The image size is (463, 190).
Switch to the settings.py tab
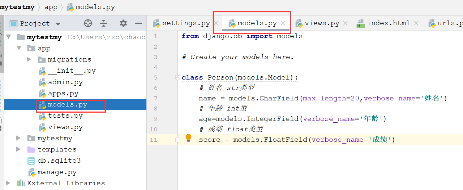pos(186,23)
